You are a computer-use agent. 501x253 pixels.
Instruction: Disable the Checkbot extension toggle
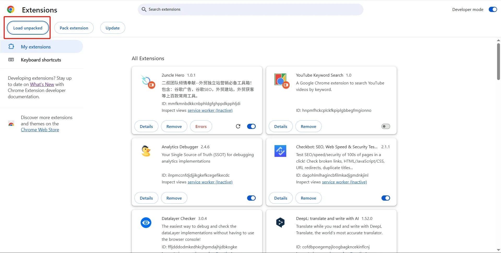click(386, 198)
